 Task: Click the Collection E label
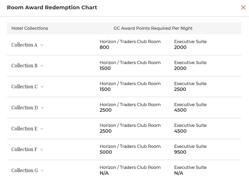tap(24, 128)
